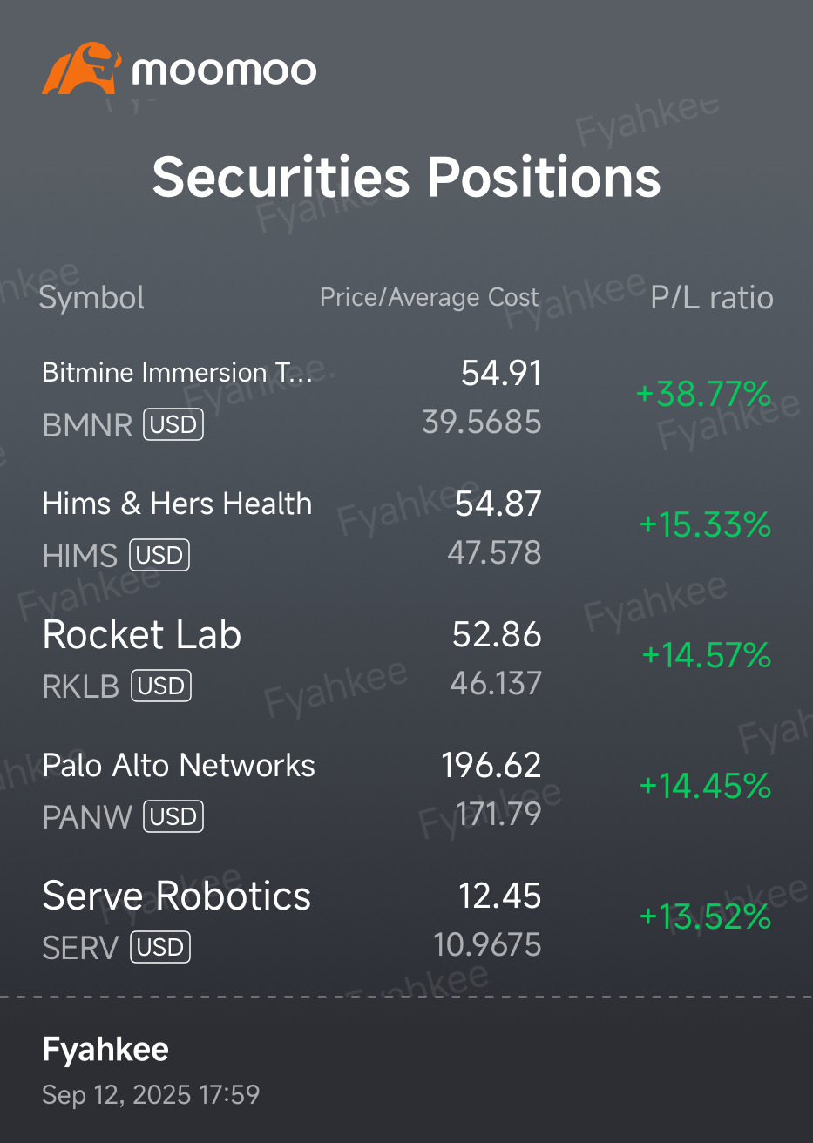This screenshot has width=813, height=1143.
Task: Click the Securities Positions title
Action: click(x=406, y=177)
